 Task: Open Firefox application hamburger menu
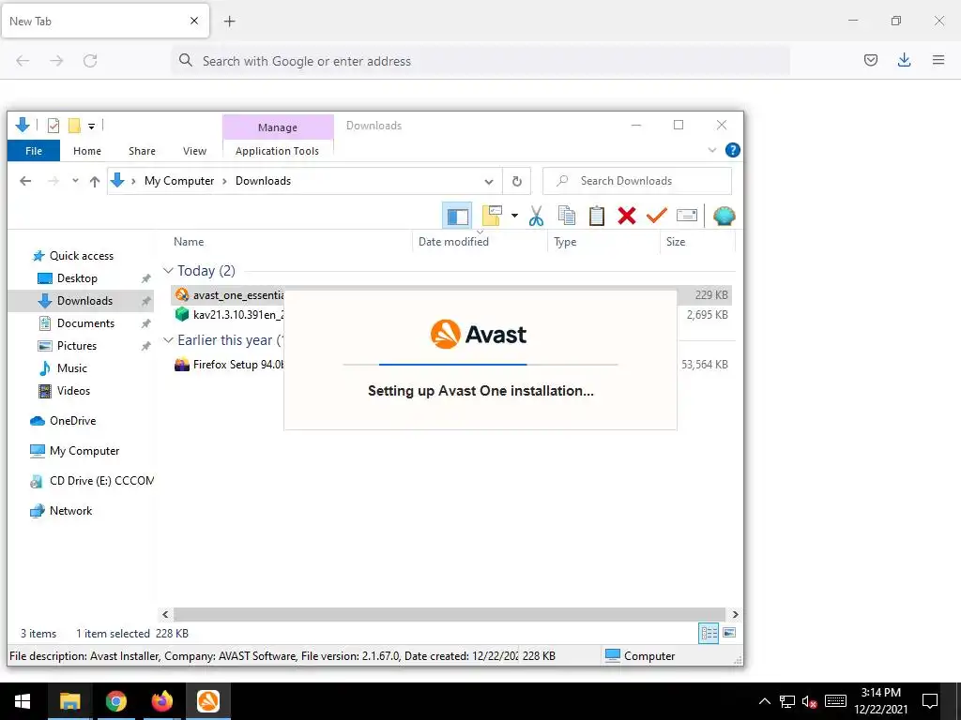point(938,60)
